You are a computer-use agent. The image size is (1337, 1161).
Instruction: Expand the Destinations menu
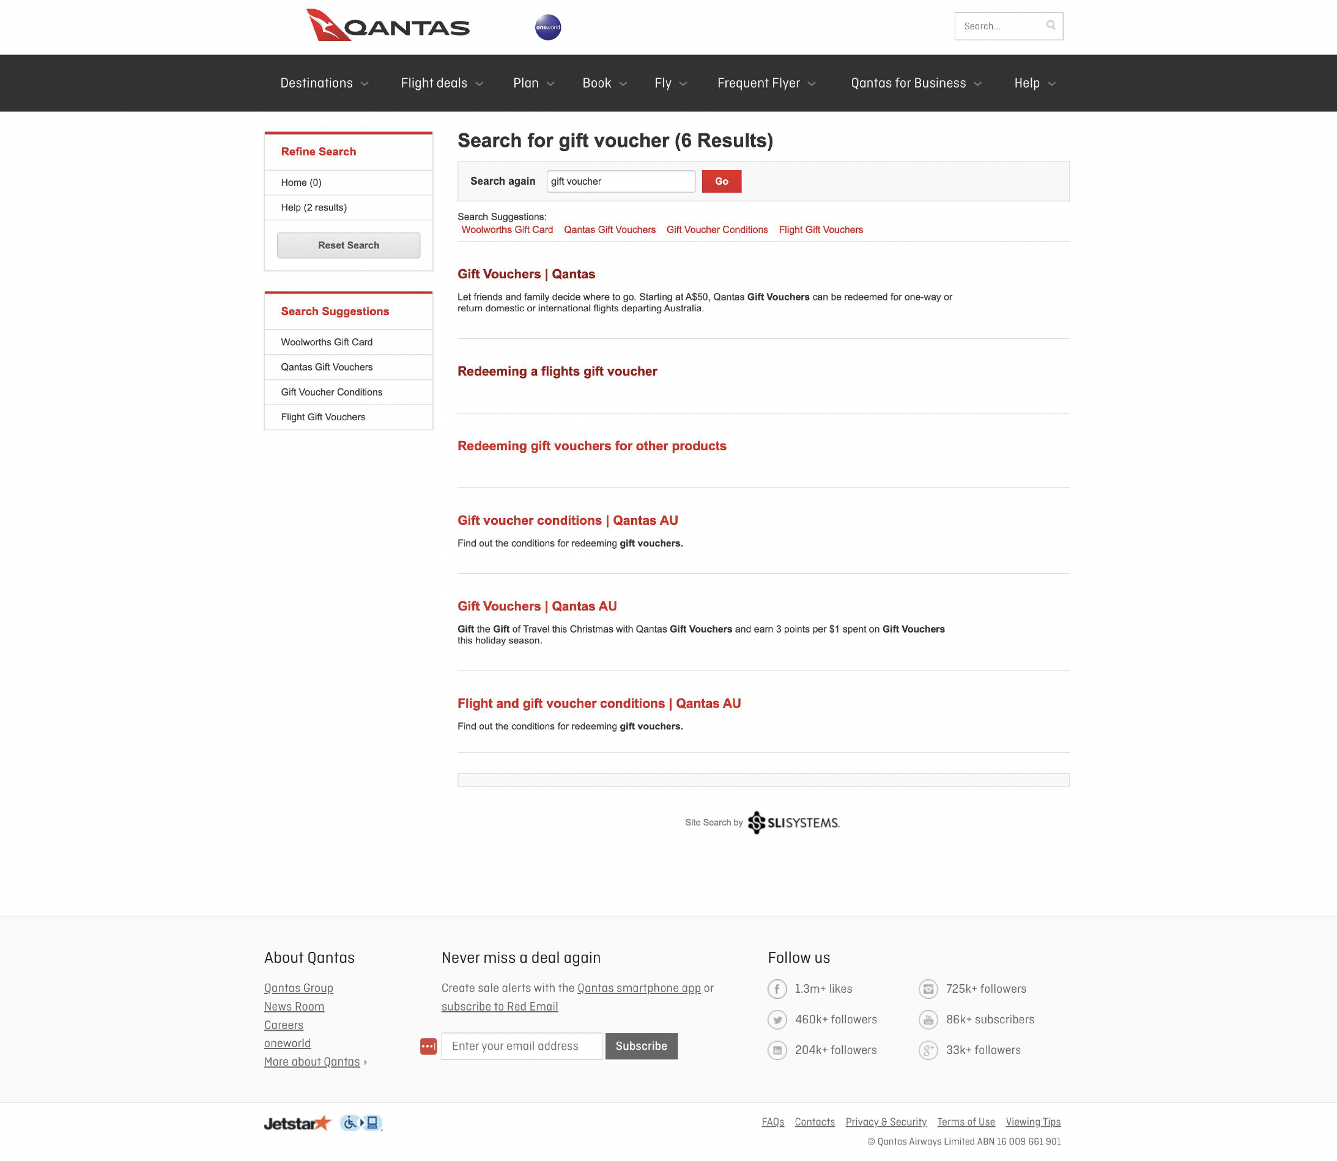(x=325, y=83)
